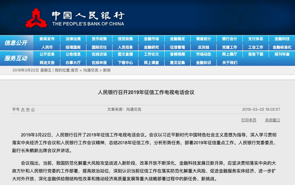
Task: Go to the 征信管理 section
Action: pyautogui.click(x=178, y=47)
